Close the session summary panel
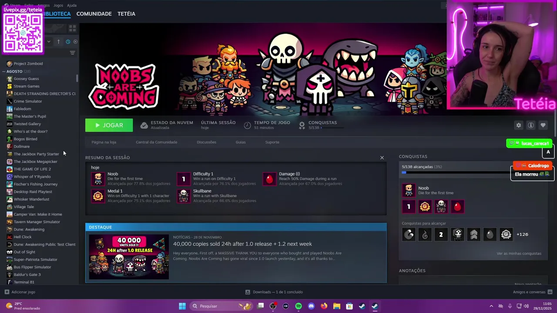This screenshot has height=313, width=557. click(382, 158)
